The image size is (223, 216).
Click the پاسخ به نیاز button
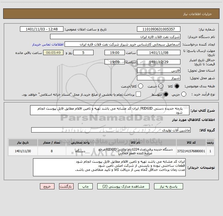(x=168, y=186)
